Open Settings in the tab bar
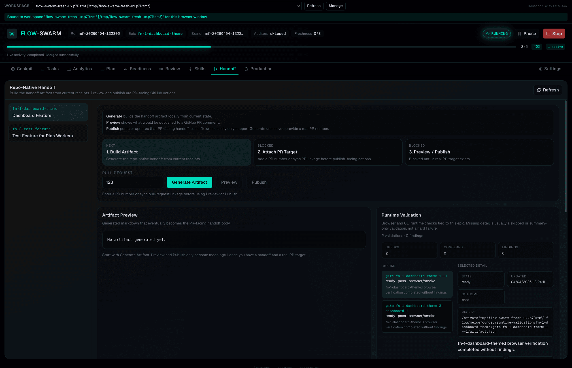 (549, 69)
